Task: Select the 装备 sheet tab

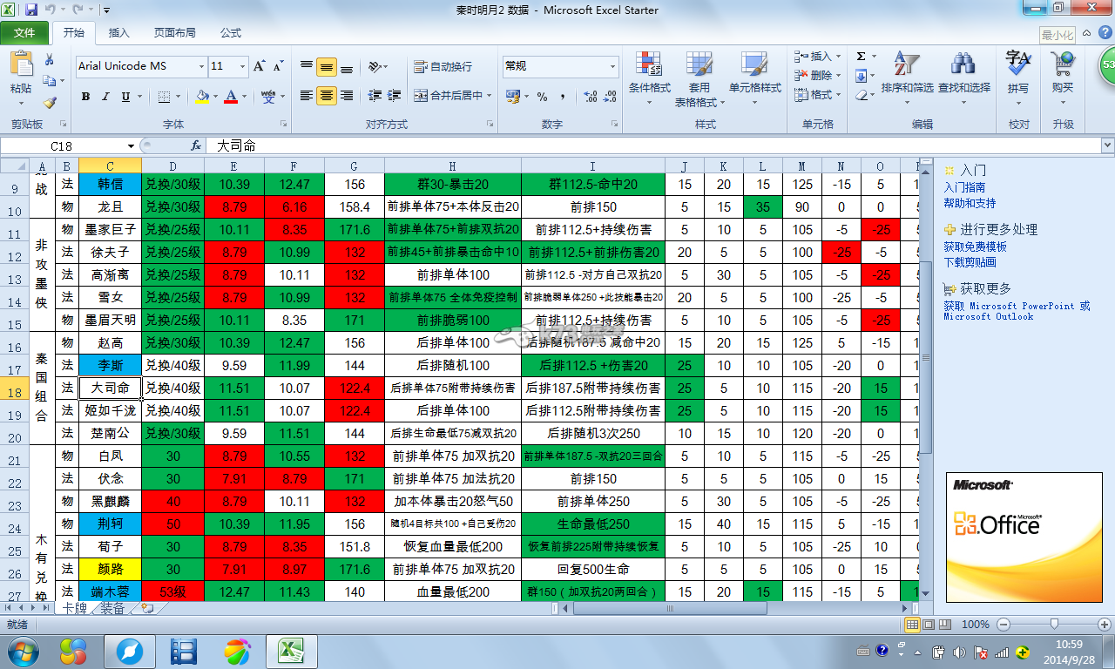Action: (112, 609)
